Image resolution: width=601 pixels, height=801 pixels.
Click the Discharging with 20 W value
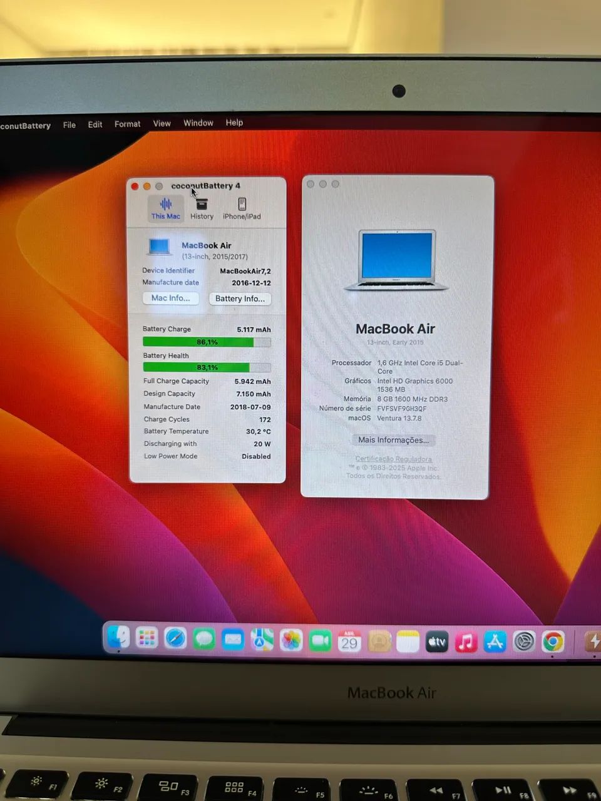point(262,444)
